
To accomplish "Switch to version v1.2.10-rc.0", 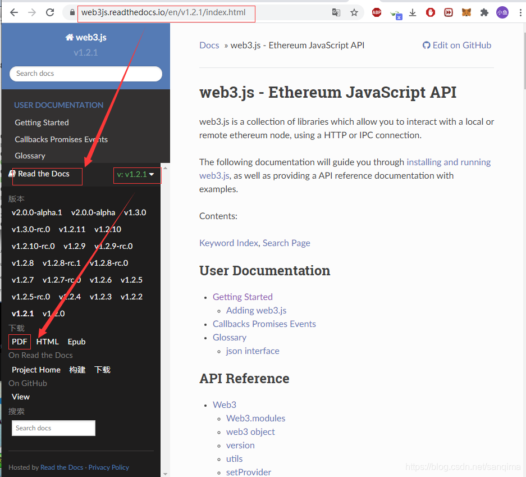I will (x=33, y=246).
